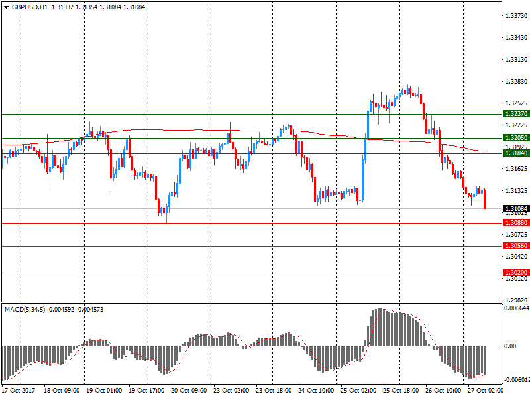The image size is (530, 398).
Task: Select the last red candle at 1.31084
Action: [485, 199]
